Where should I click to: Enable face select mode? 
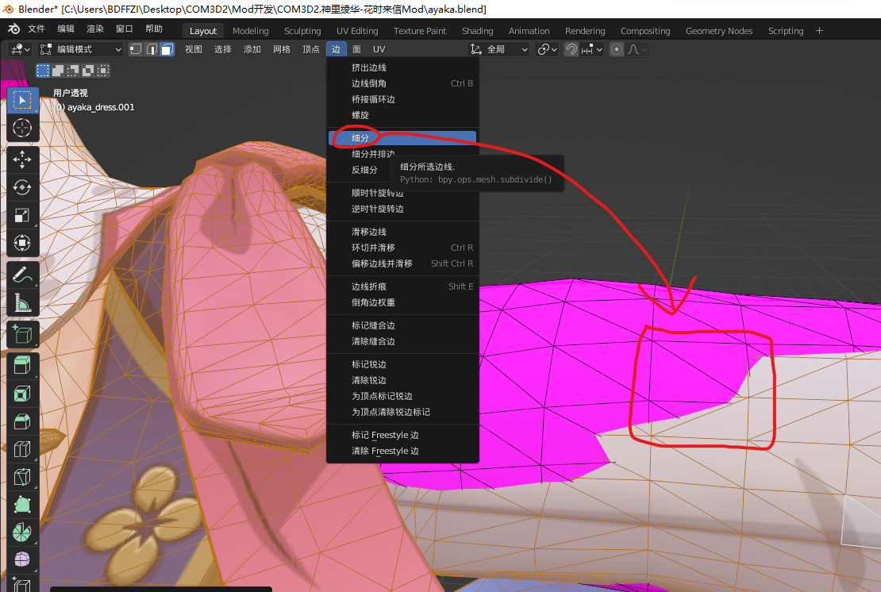[167, 48]
